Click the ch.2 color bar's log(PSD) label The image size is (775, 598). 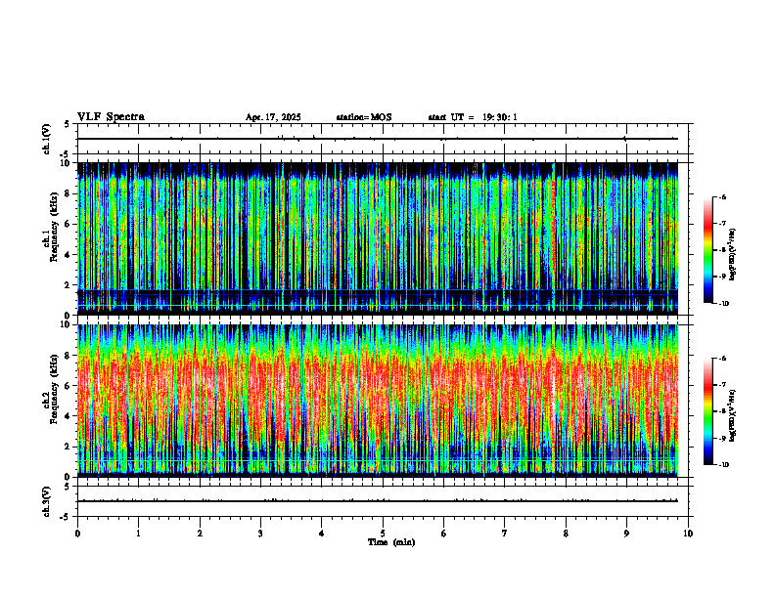[733, 415]
